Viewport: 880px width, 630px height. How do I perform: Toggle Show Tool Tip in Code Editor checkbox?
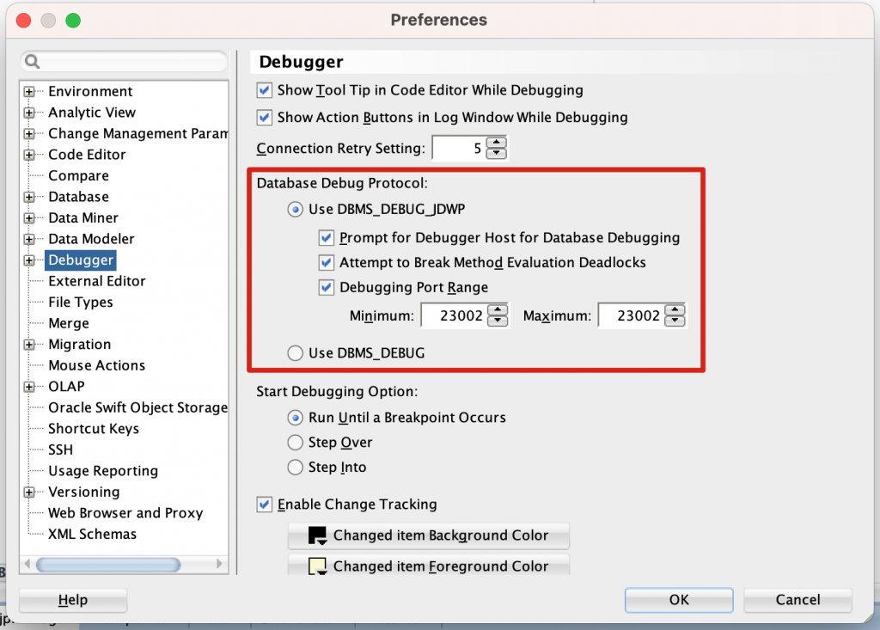click(x=265, y=90)
